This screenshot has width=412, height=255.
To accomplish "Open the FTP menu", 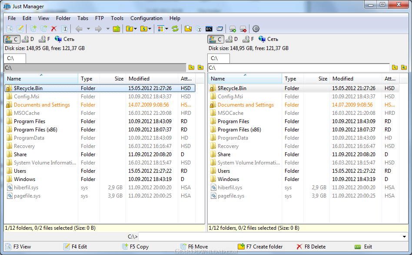I will 100,18.
